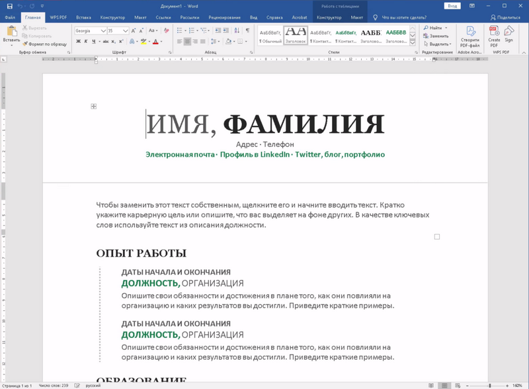This screenshot has width=529, height=389.
Task: Apply strikethrough formatting to text
Action: 105,42
